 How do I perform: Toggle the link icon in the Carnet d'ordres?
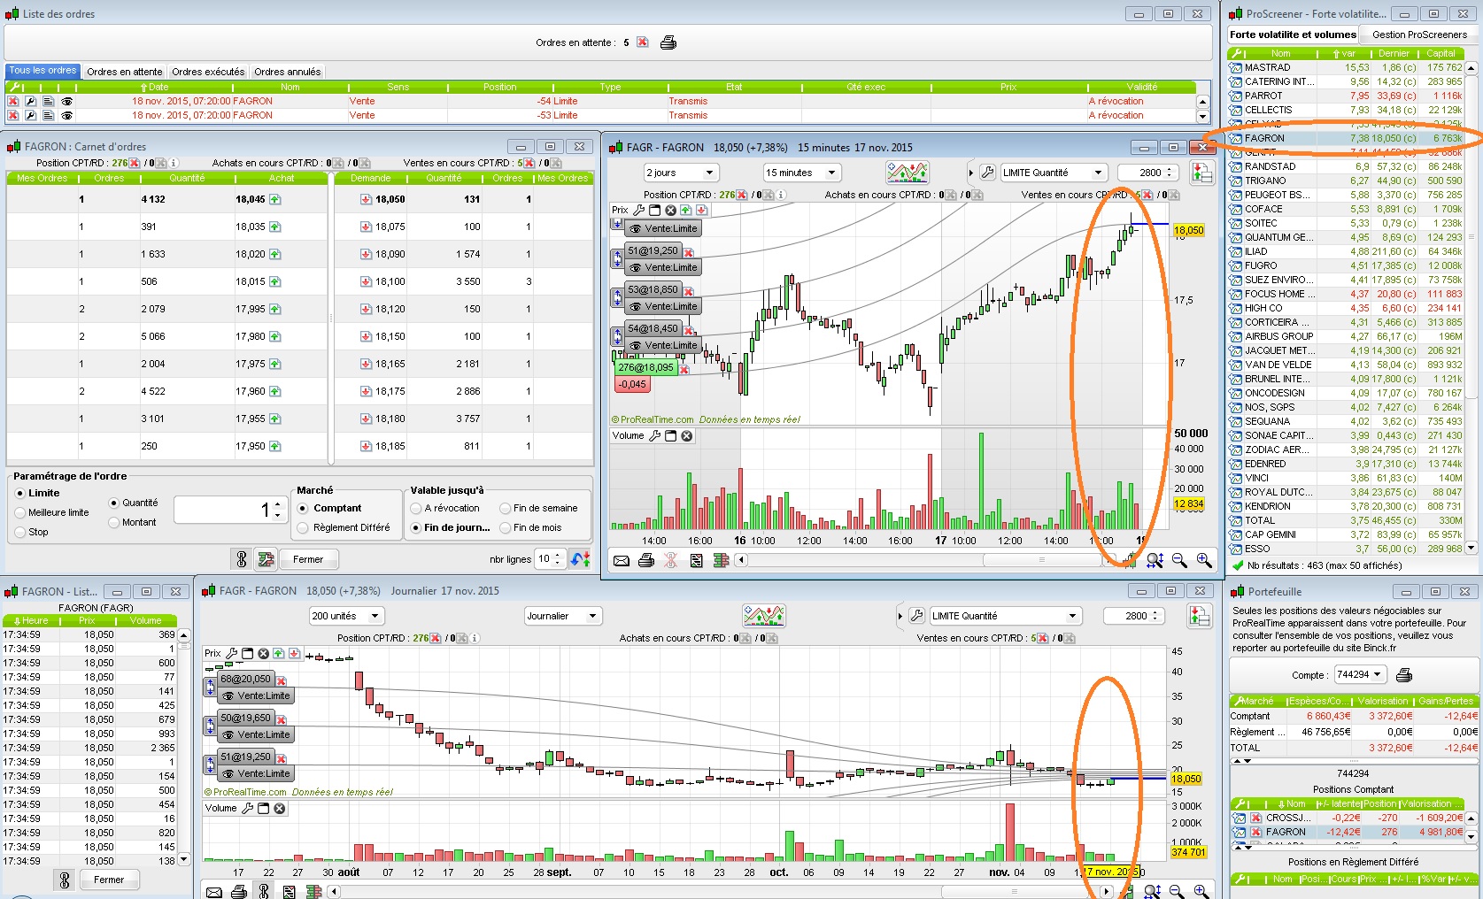pos(241,559)
